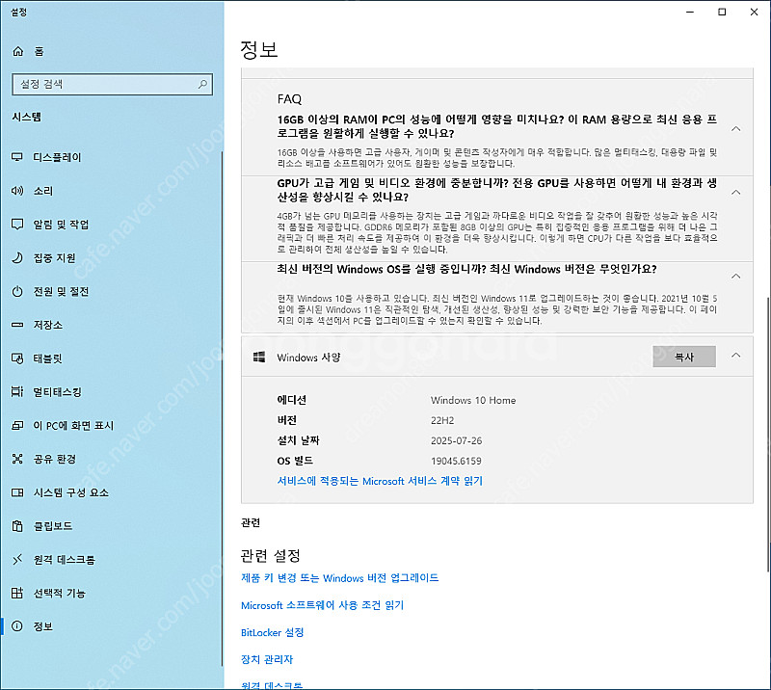The height and width of the screenshot is (690, 771).
Task: Collapse the 16GB RAM FAQ question
Action: point(735,129)
